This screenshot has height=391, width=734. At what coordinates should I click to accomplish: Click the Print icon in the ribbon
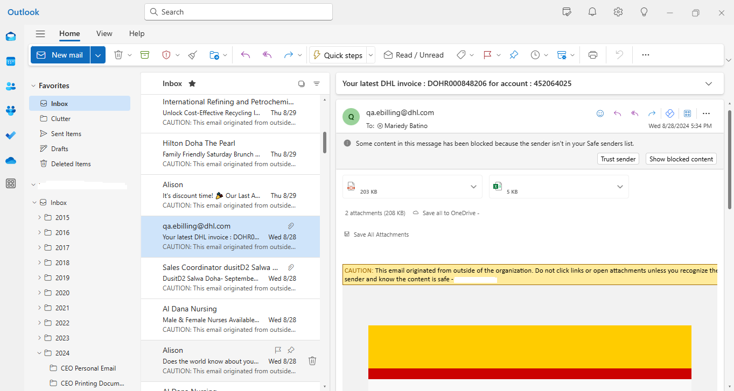(x=593, y=55)
